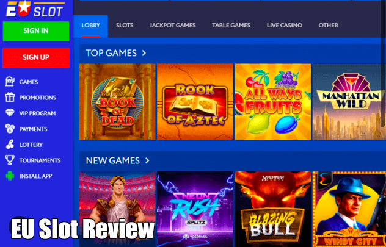This screenshot has height=247, width=386.
Task: Open the gift box Promotions icon
Action: pos(10,98)
